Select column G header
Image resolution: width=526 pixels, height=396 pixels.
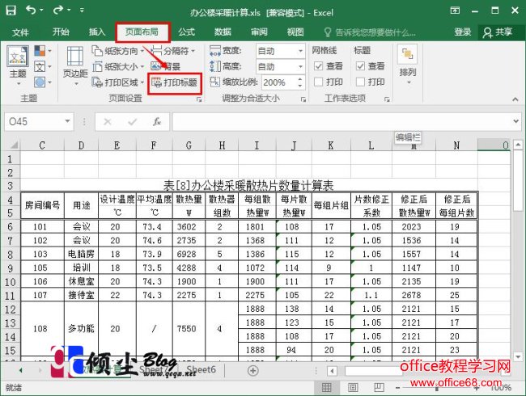189,145
